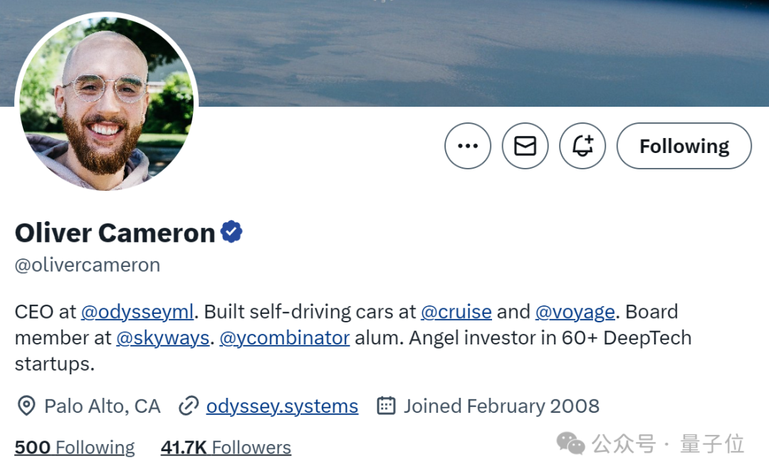
Task: View the 41.7K Followers list
Action: (x=226, y=448)
